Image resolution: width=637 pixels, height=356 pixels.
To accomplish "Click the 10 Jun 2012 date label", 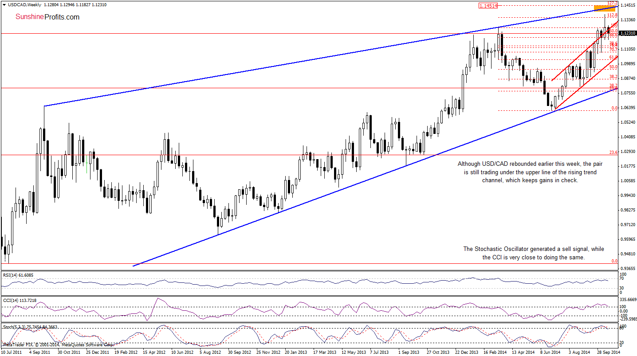I will pyautogui.click(x=182, y=352).
